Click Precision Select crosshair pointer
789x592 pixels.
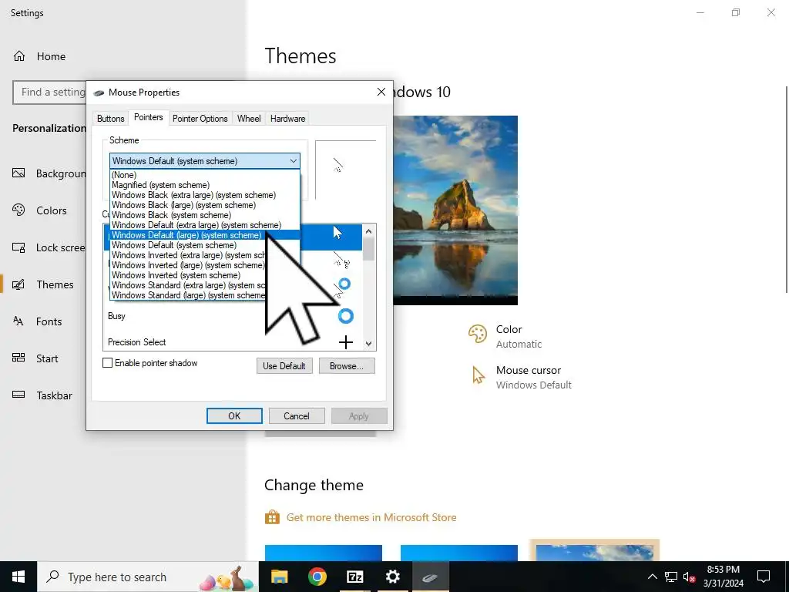[x=346, y=342]
